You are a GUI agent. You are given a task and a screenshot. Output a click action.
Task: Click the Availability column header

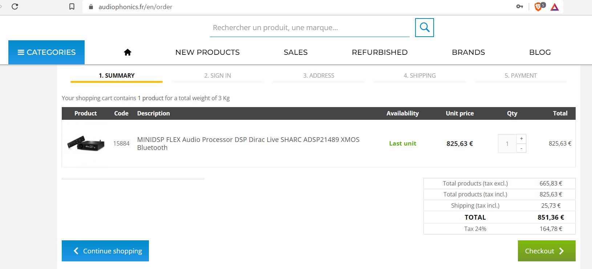pyautogui.click(x=402, y=113)
